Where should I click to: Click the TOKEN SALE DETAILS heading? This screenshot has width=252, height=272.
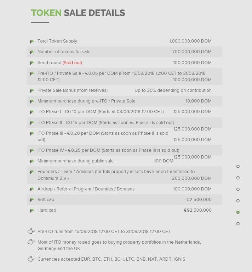pyautogui.click(x=78, y=13)
